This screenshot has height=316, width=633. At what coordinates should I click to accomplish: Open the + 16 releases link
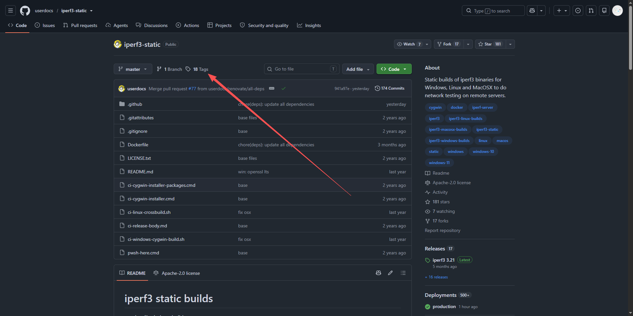(437, 277)
